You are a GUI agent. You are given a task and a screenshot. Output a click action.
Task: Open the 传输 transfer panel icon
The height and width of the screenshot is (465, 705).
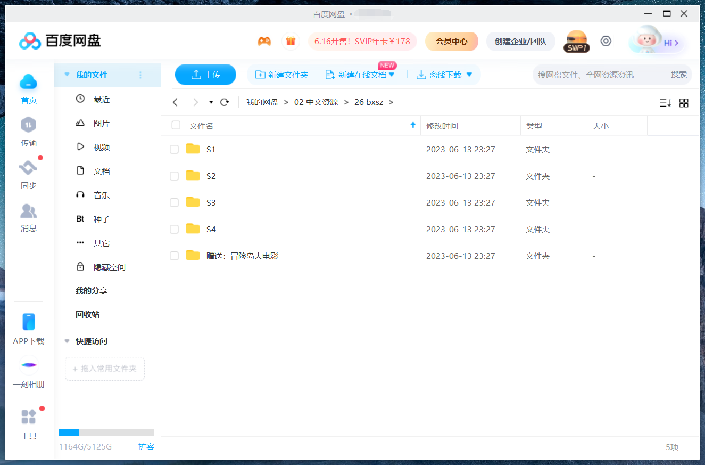[x=28, y=128]
